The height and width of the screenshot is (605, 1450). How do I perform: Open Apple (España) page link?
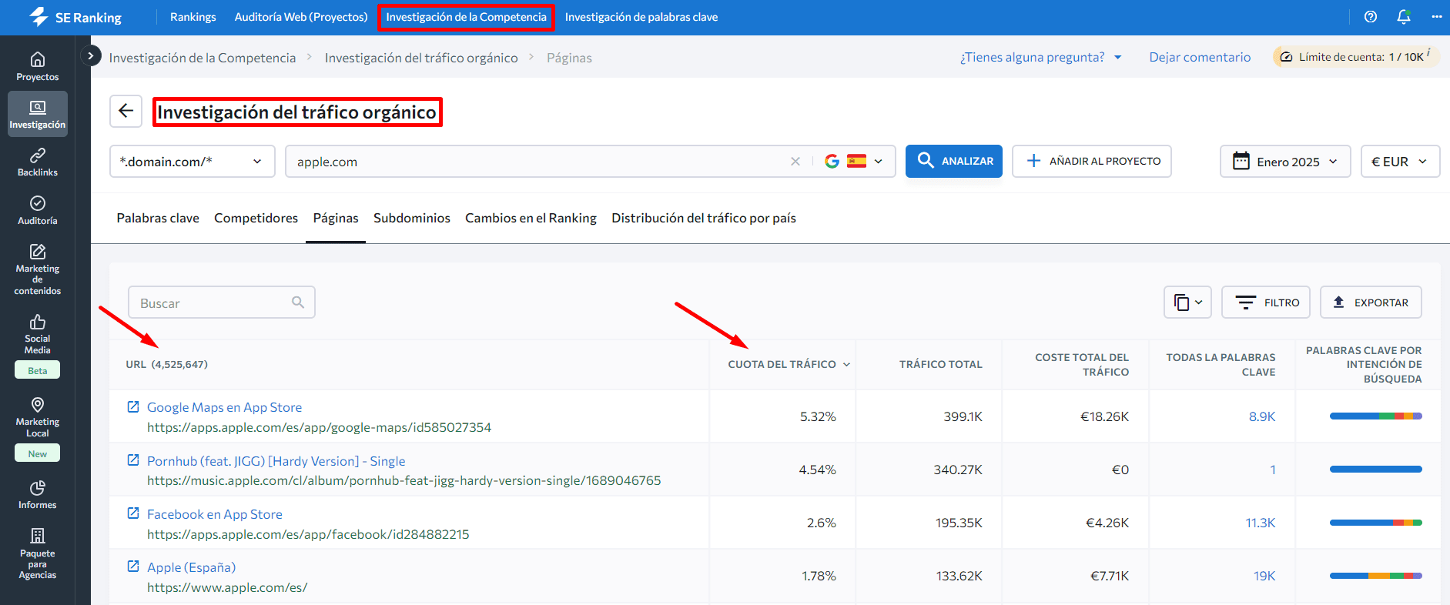(x=192, y=567)
